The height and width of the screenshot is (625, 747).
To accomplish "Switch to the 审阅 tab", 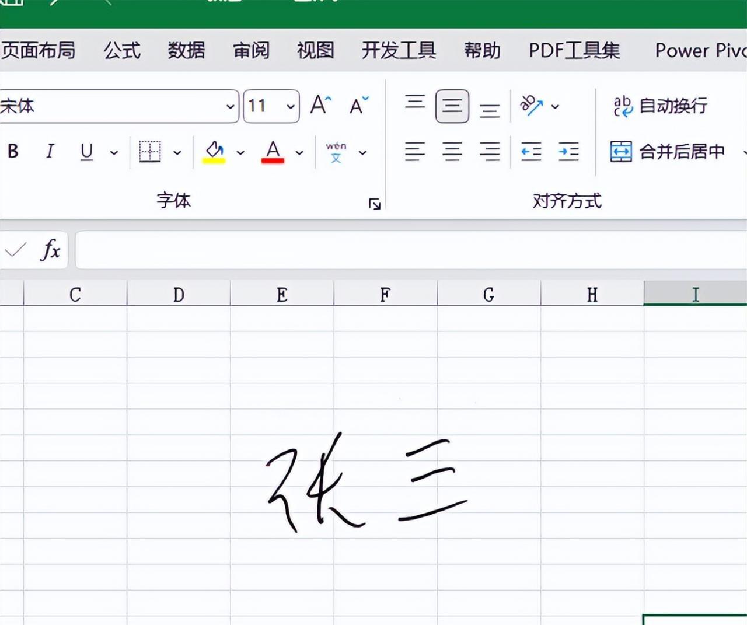I will click(x=251, y=50).
